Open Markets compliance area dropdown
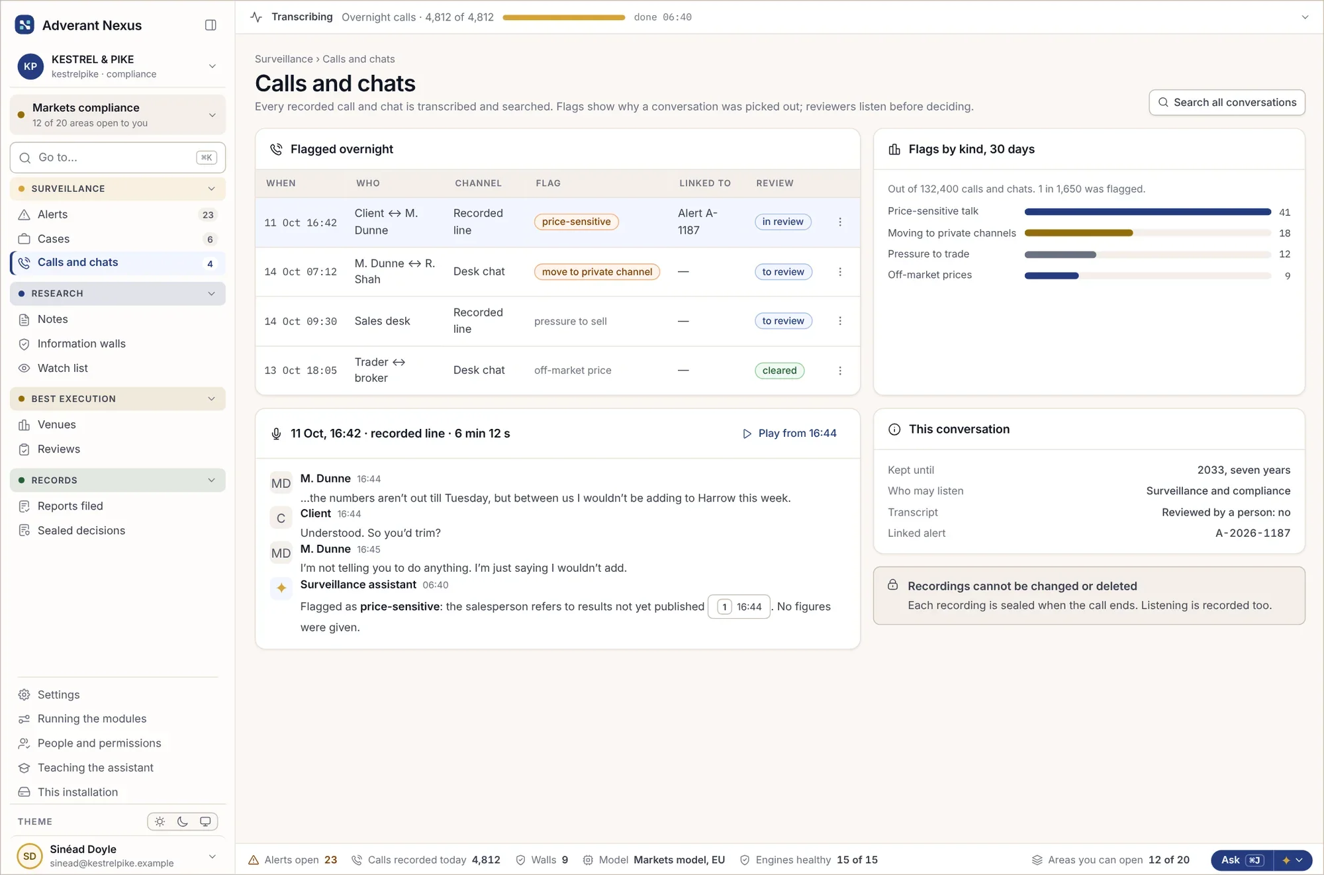Viewport: 1324px width, 875px height. [x=118, y=115]
